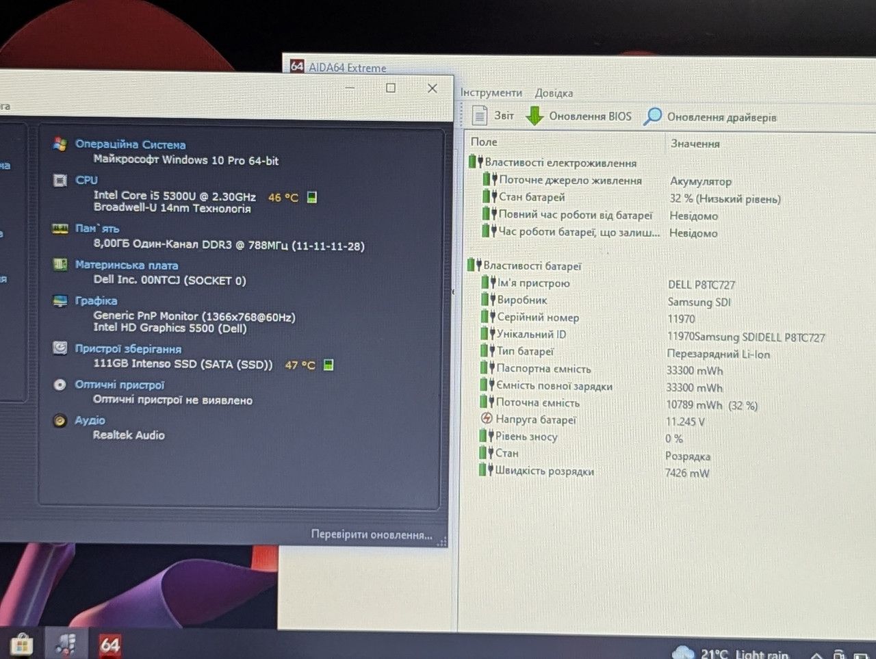
Task: Click the green arrow BIOS update icon
Action: [x=534, y=116]
